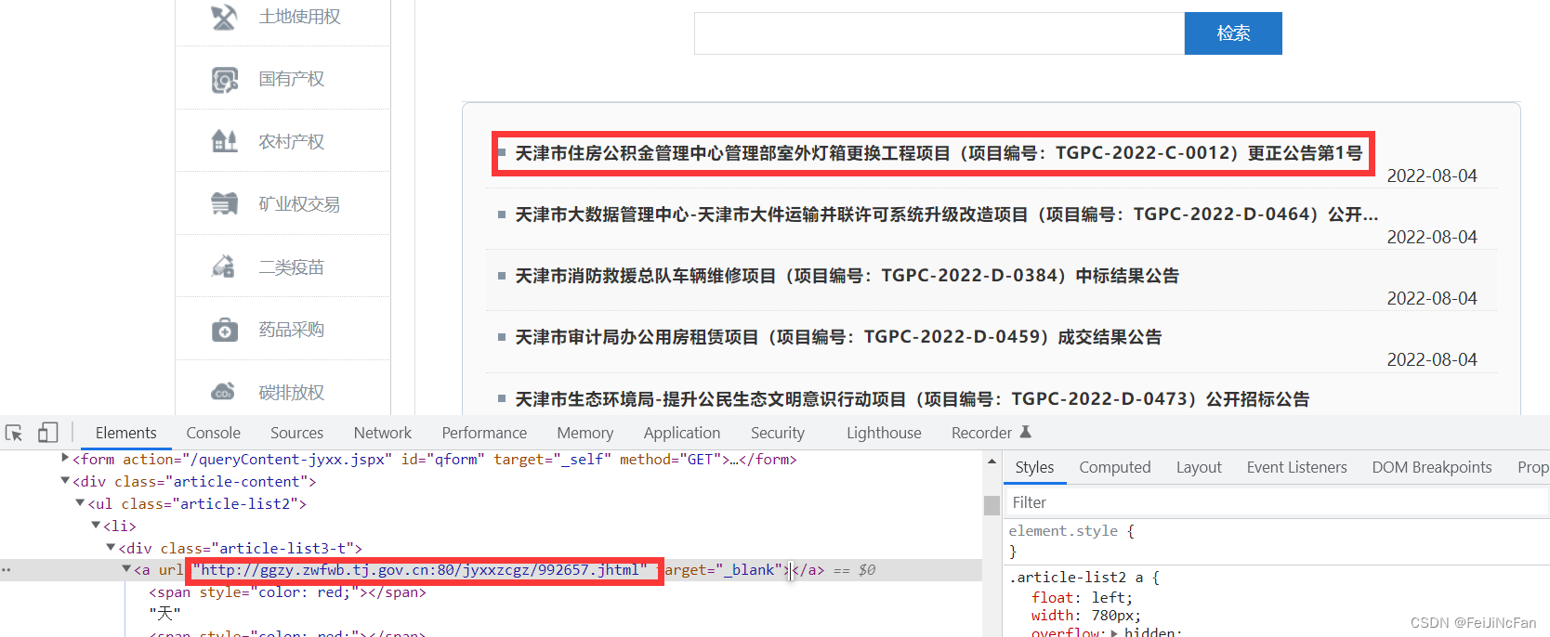1550x637 pixels.
Task: Switch to the Network tab
Action: 382,433
